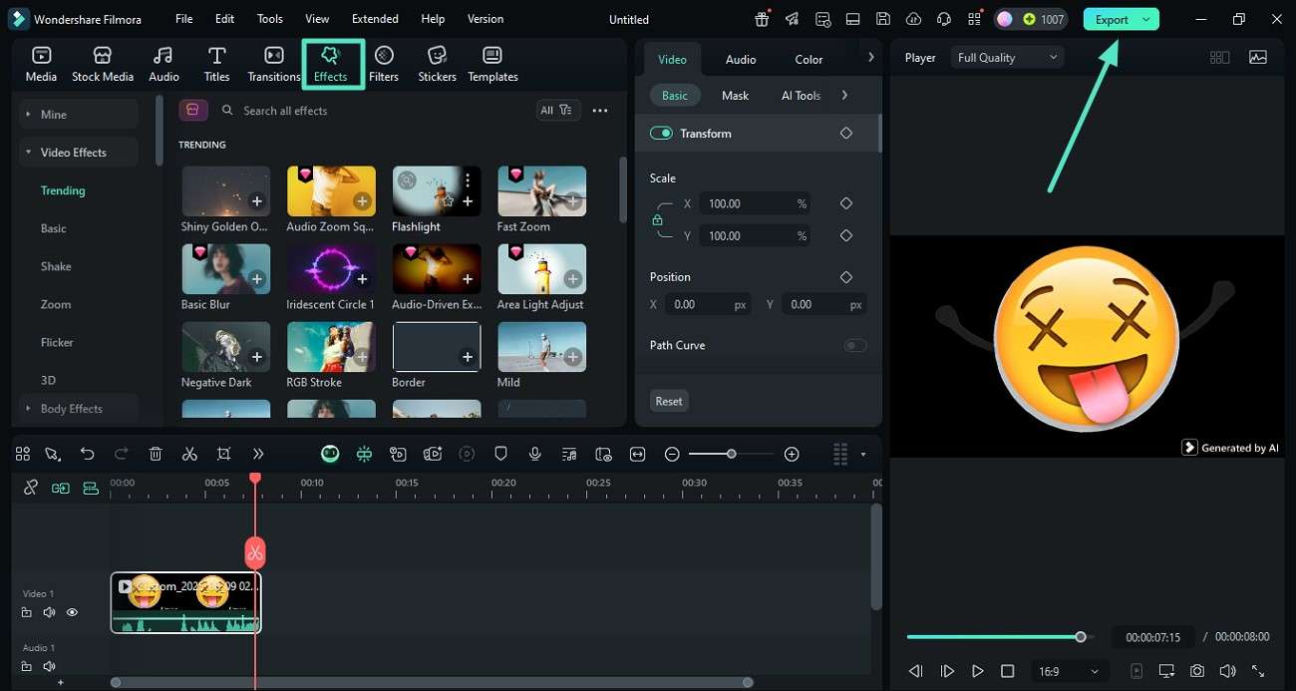Open the cloud upload icon
1296x691 pixels.
click(914, 19)
